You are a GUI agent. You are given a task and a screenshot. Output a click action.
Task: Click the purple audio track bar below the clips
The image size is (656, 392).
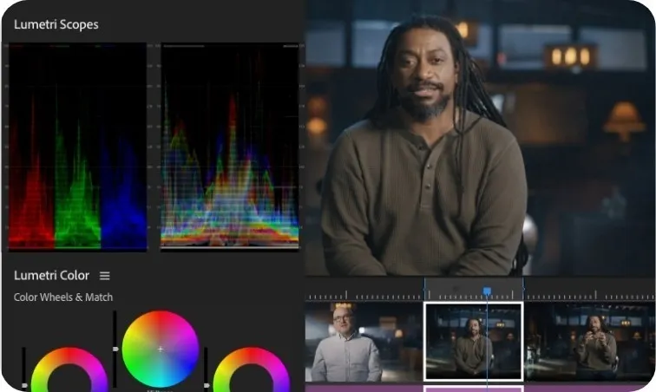tap(481, 388)
